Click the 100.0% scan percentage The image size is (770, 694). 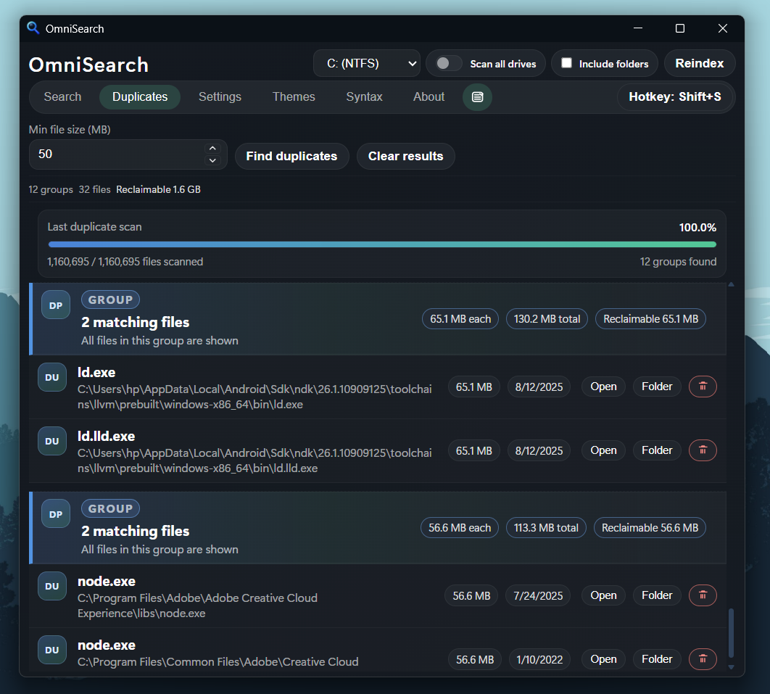click(x=697, y=228)
